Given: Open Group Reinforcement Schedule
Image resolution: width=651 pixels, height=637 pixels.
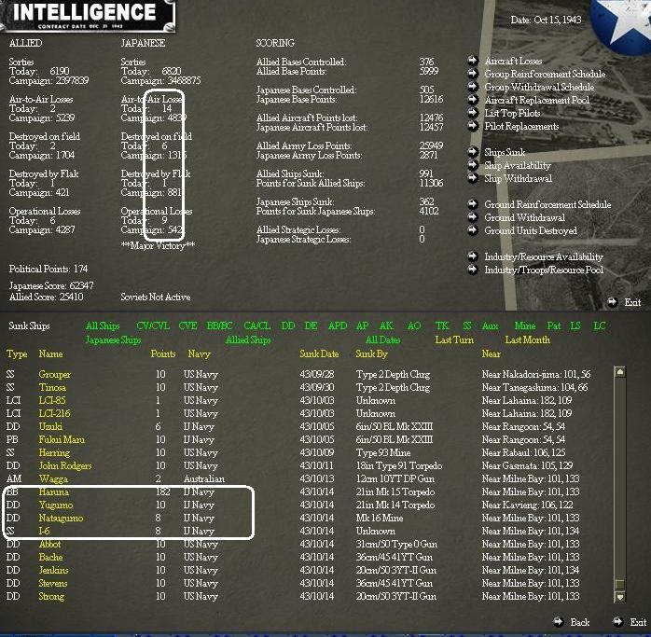Looking at the screenshot, I should [x=545, y=74].
